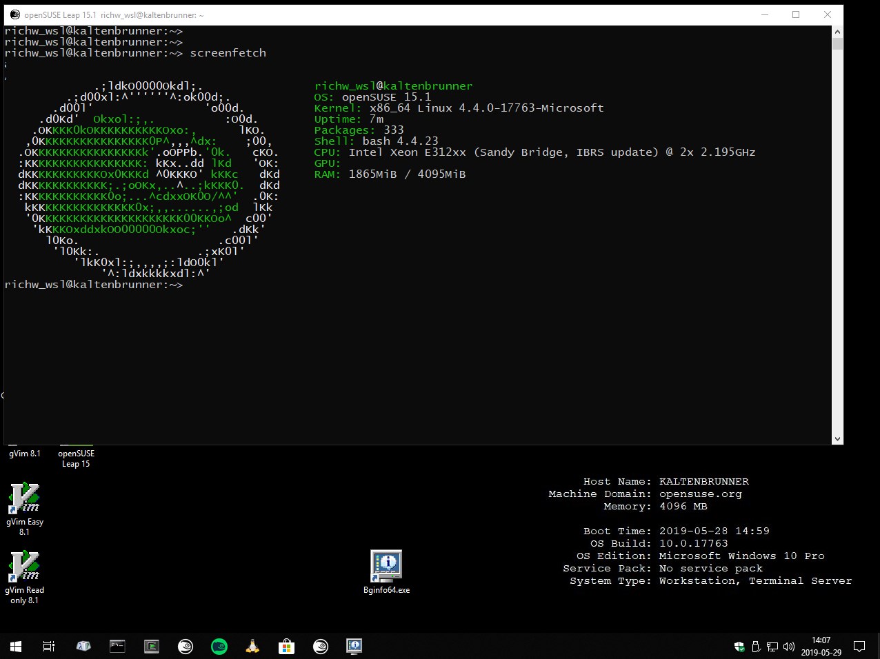880x659 pixels.
Task: Launch the lambda-logo console app from taskbar
Action: pyautogui.click(x=83, y=646)
